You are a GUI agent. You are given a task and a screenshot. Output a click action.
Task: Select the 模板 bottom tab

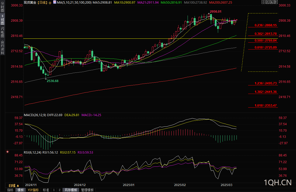(x=21, y=190)
